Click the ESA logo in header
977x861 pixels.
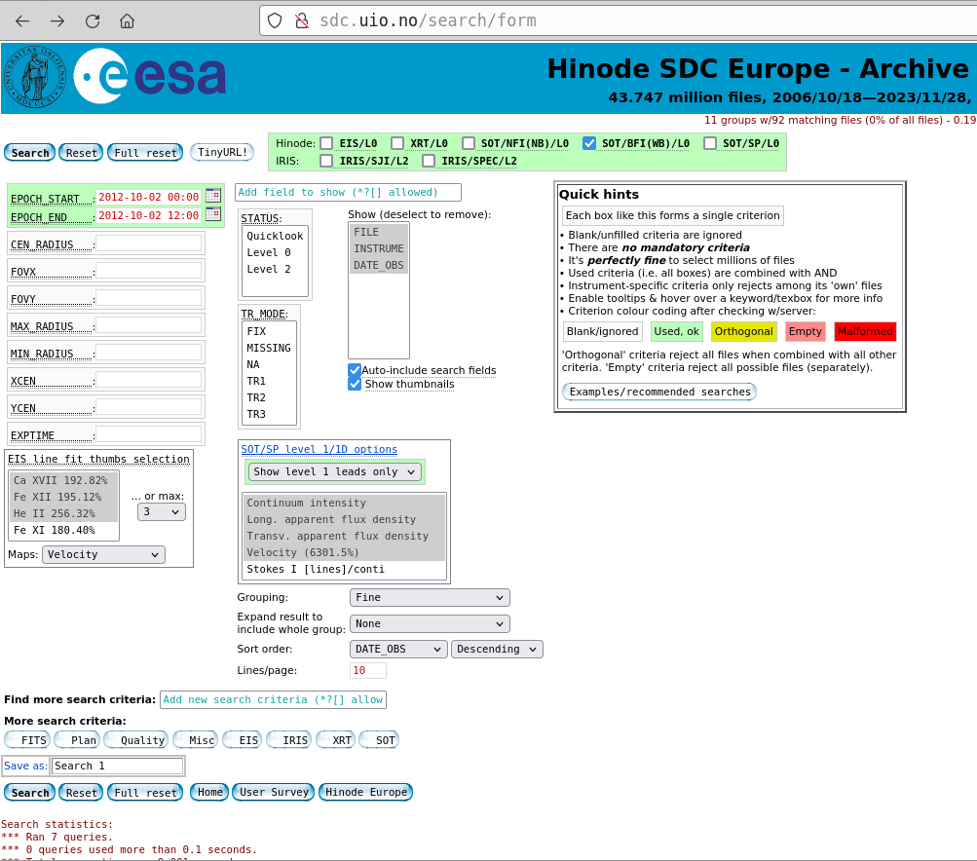point(150,77)
